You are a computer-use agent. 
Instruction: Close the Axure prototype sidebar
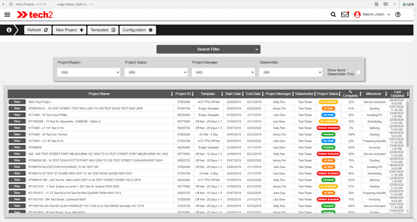(3, 4)
